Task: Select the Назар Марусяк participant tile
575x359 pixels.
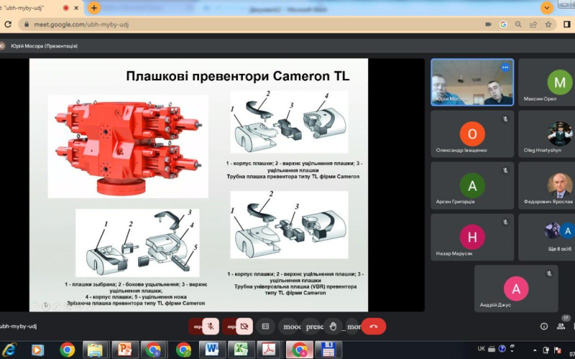Action: pos(472,238)
